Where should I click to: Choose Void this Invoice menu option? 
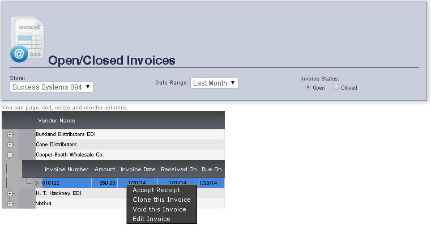coord(159,209)
